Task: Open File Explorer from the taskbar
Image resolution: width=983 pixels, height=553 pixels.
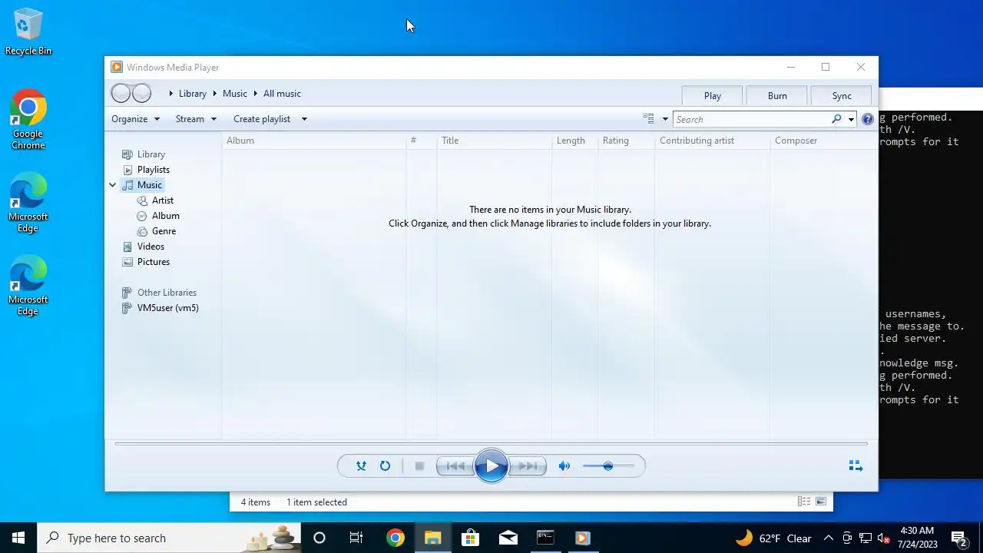Action: 432,538
